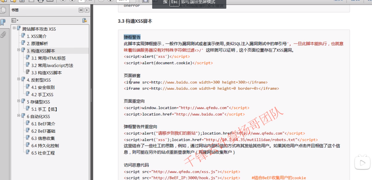This screenshot has height=180, width=372.
Task: Click the alert 请移步到我们的新站 script line
Action: (x=214, y=133)
